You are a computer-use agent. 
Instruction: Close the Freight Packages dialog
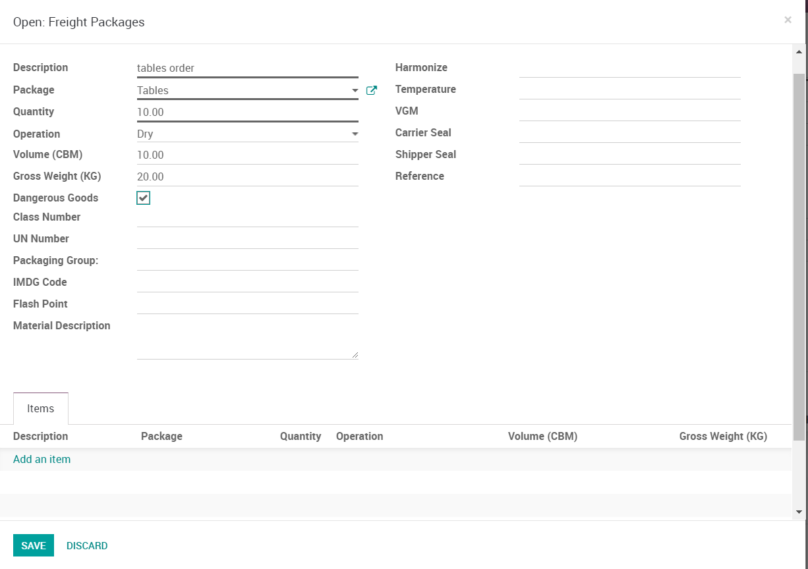[x=788, y=20]
